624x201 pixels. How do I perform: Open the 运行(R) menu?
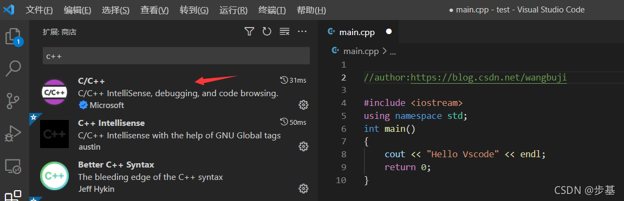pos(233,10)
